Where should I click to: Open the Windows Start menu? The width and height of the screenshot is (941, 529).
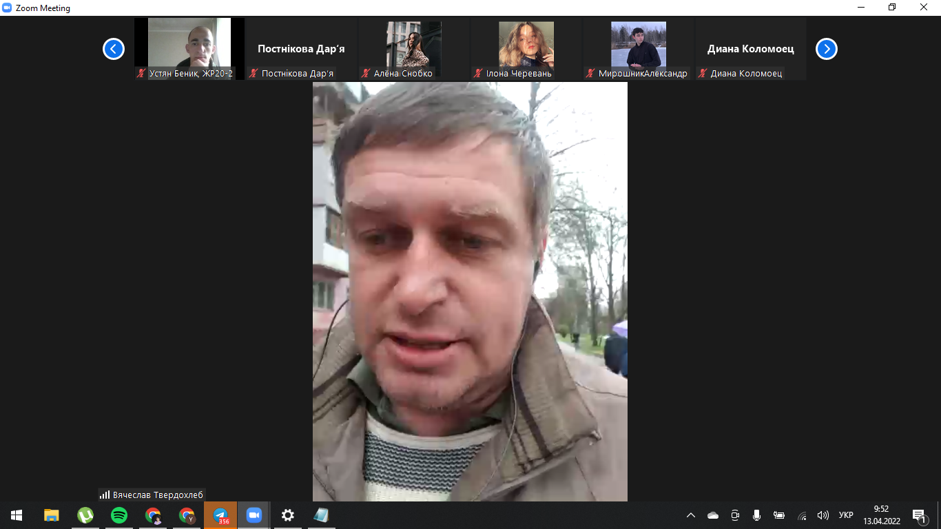tap(17, 515)
